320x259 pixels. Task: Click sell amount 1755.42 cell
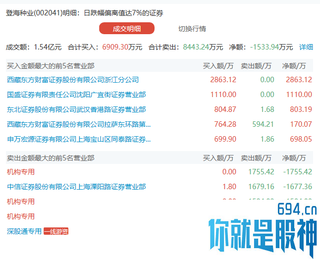[x=261, y=172]
